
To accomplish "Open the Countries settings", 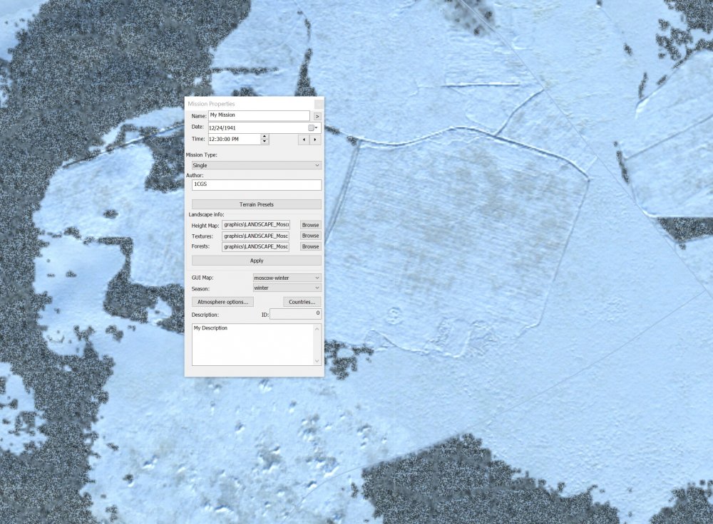I will click(302, 302).
